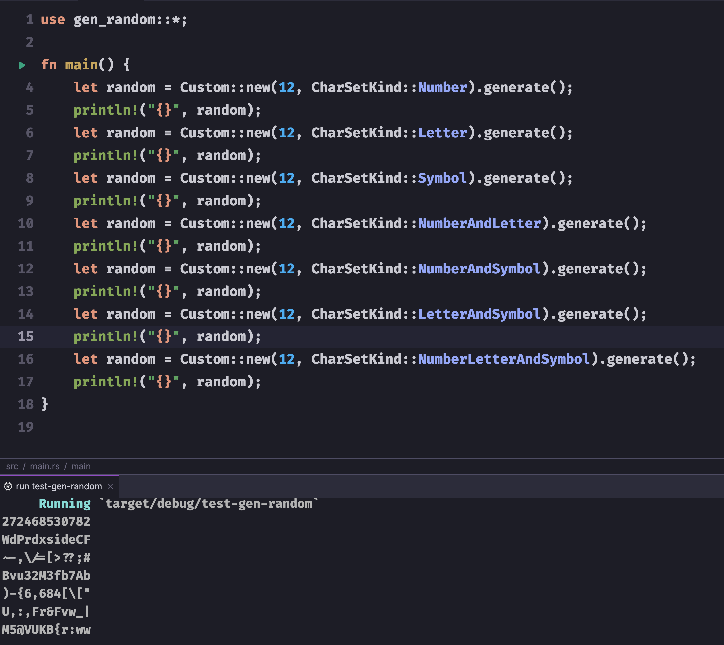The width and height of the screenshot is (724, 645).
Task: Click the Rust icon on the terminal tab
Action: click(8, 487)
